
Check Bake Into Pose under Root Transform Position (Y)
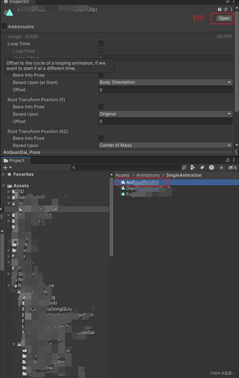point(101,107)
